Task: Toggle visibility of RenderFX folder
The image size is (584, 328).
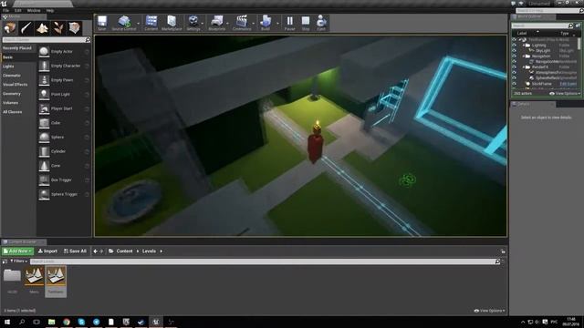Action: [515, 67]
